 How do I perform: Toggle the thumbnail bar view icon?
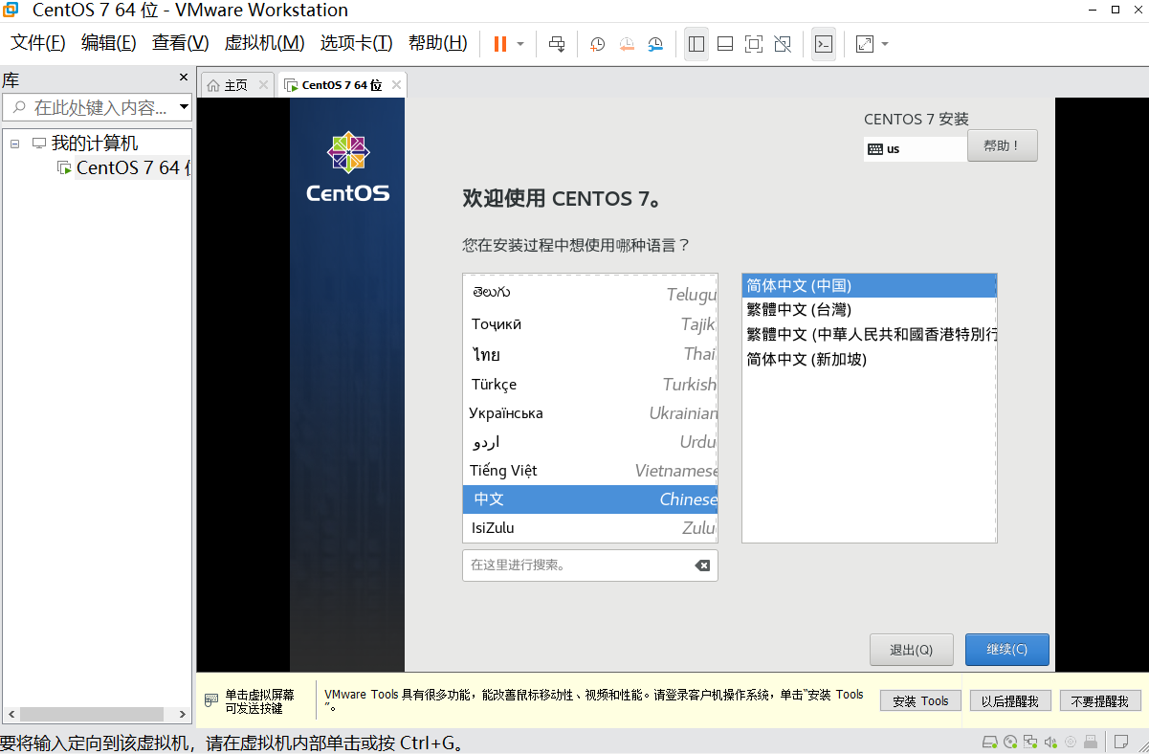725,44
